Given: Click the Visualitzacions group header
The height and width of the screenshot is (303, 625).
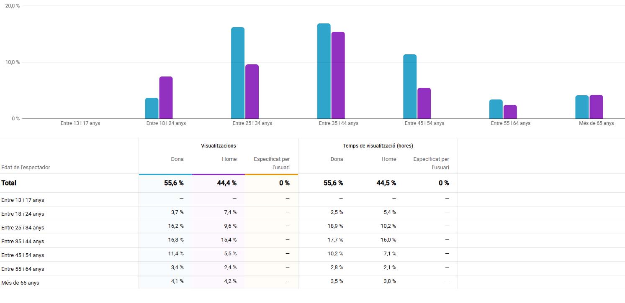Looking at the screenshot, I should 218,146.
